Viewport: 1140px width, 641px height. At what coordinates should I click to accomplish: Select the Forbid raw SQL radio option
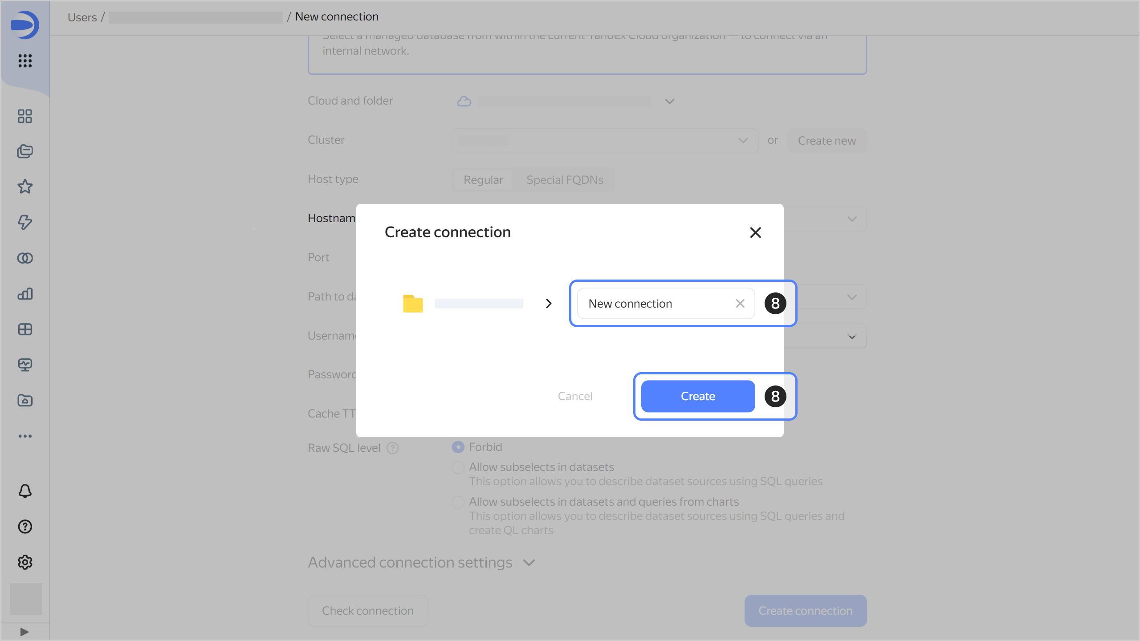click(458, 447)
